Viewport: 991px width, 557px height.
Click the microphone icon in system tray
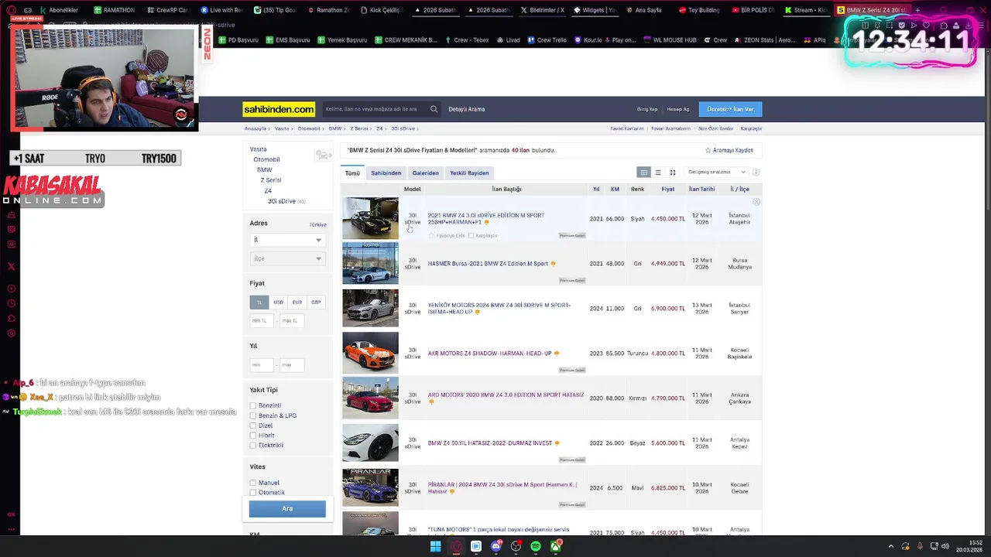[920, 547]
